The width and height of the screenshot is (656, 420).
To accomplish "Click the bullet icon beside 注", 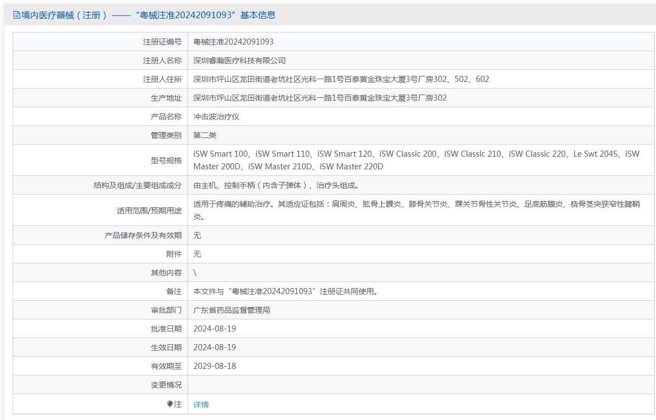I will point(170,404).
